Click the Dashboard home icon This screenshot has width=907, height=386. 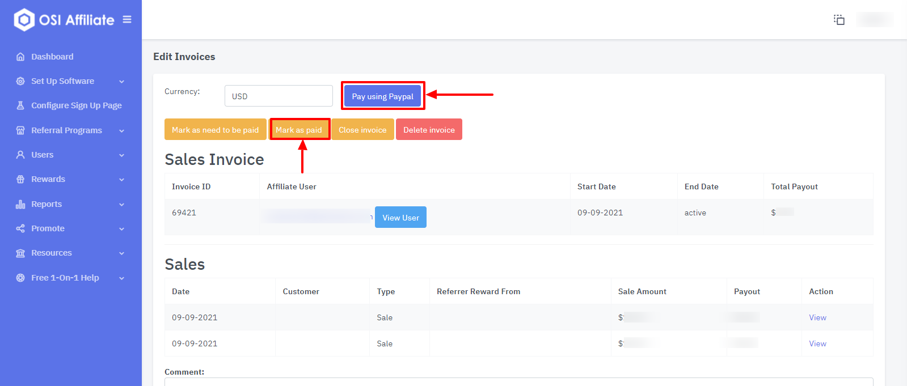[20, 57]
